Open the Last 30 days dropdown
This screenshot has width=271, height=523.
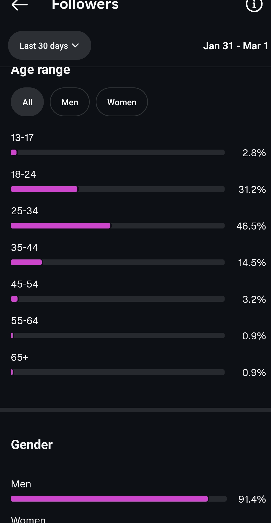[x=49, y=46]
